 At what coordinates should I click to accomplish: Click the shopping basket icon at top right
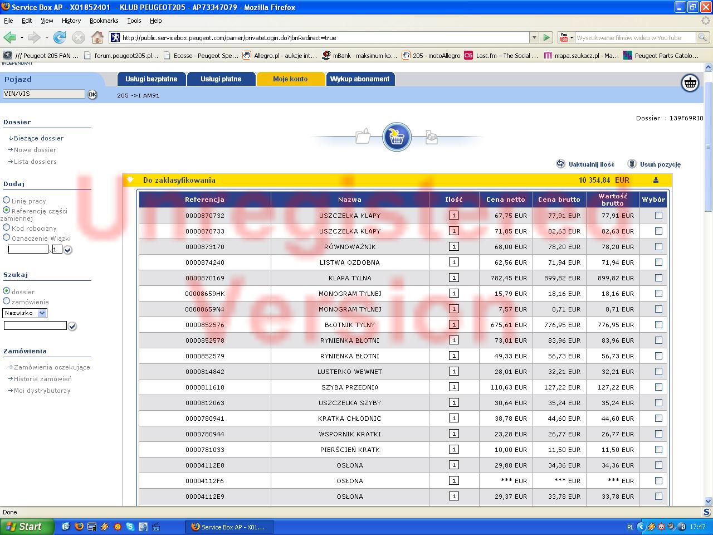tap(690, 83)
